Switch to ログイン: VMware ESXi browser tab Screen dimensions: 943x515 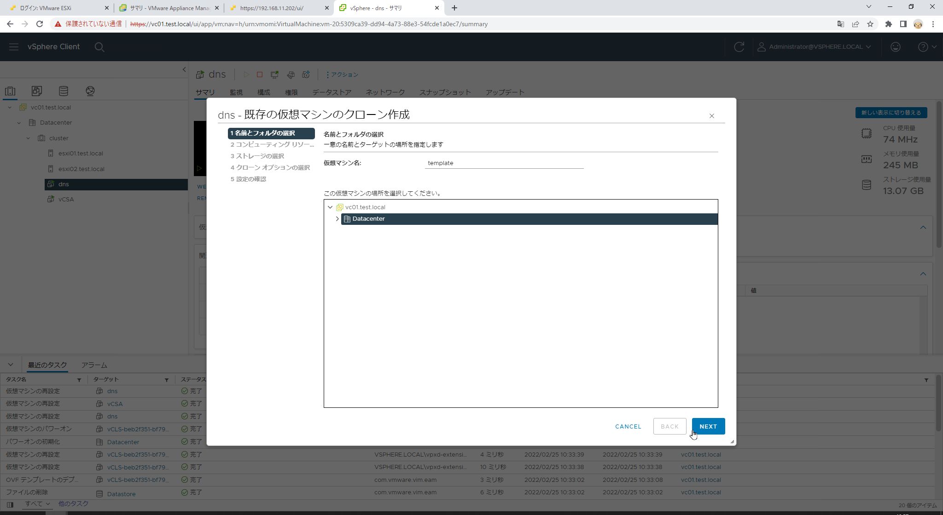point(59,8)
